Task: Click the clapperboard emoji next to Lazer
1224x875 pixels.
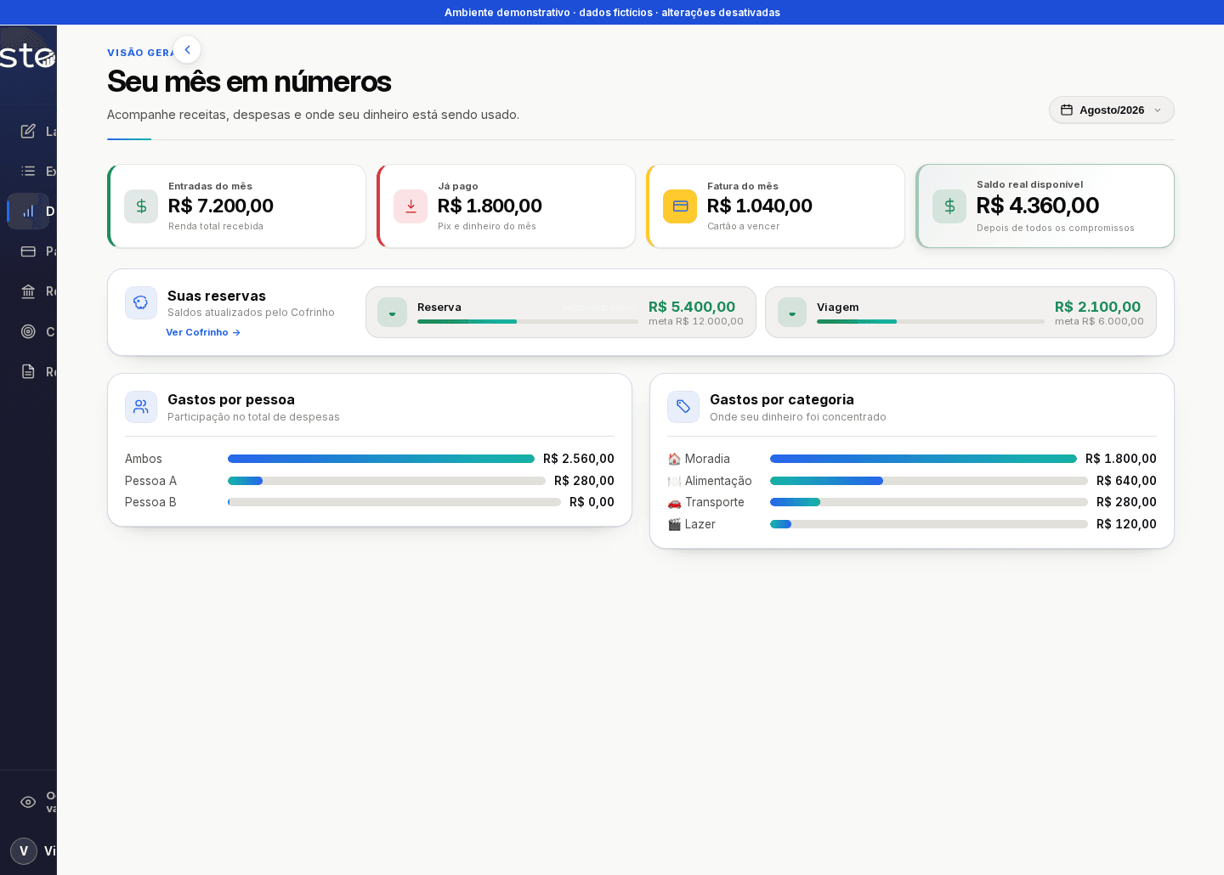Action: pyautogui.click(x=674, y=524)
